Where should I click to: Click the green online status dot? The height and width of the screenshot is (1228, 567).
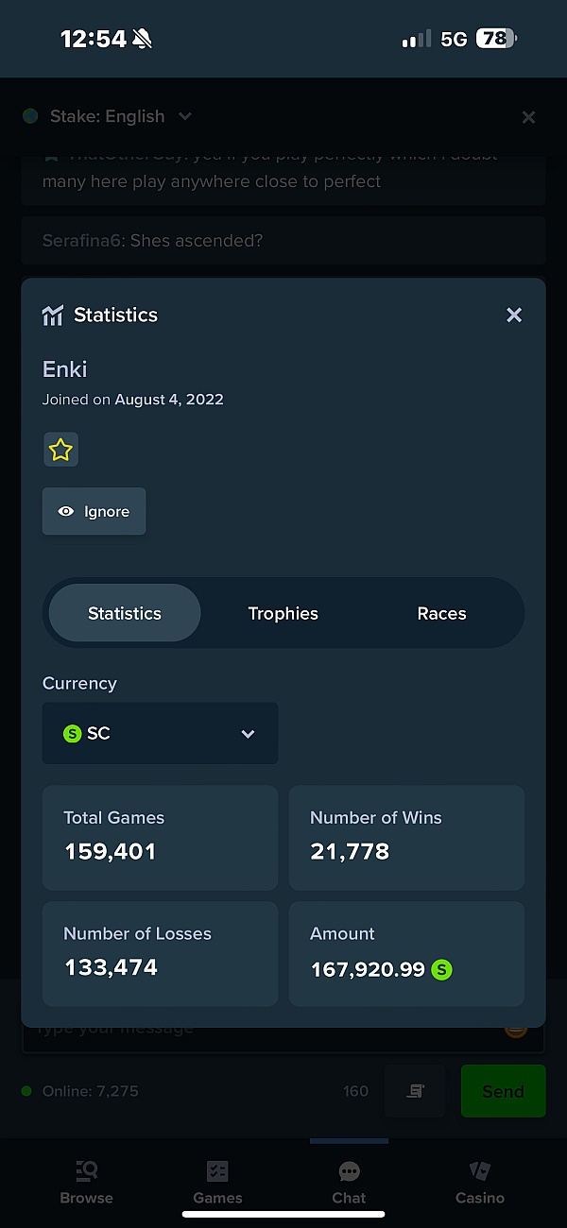(x=28, y=1090)
